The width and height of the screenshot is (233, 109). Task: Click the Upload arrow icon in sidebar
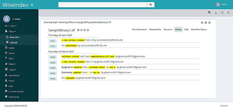[x=7, y=42]
